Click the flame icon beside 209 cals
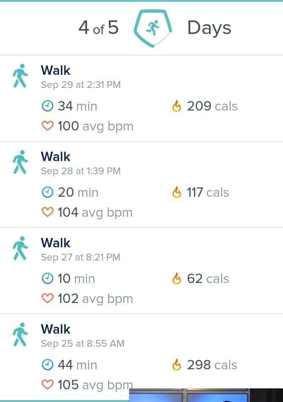Screen dimensions: 283x402 tap(177, 106)
